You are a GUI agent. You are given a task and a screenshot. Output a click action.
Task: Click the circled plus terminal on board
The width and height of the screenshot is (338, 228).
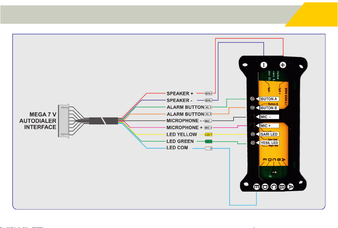[x=283, y=65]
